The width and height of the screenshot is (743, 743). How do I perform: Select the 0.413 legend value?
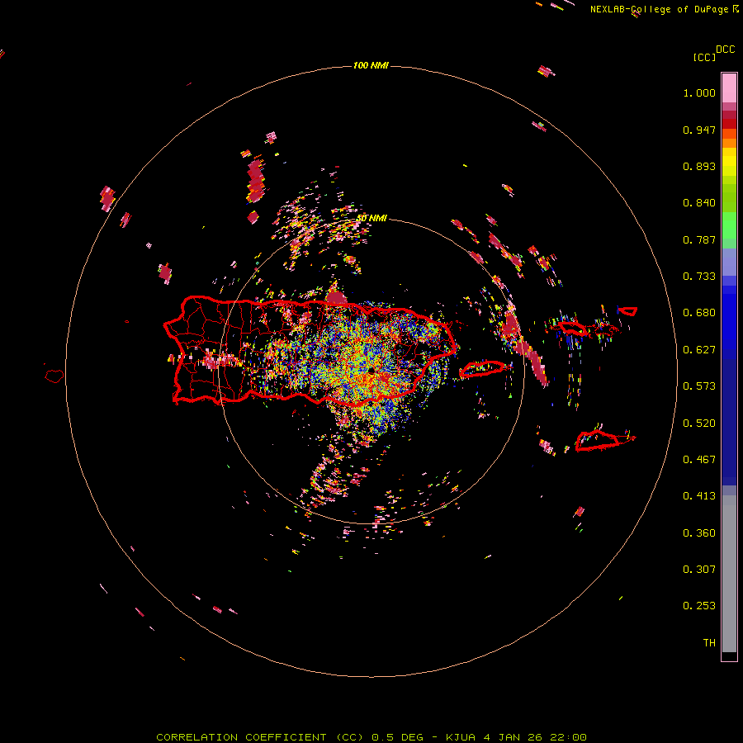coord(699,497)
